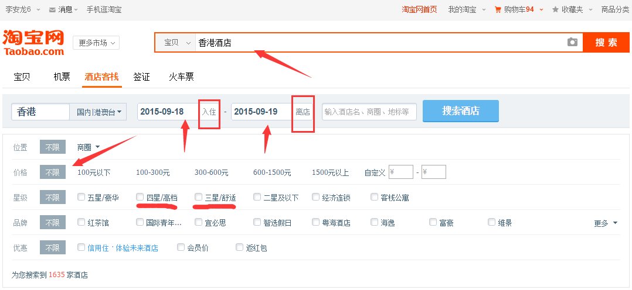Viewport: 632px width, 290px height.
Task: Select 位置 不限 option
Action: (x=52, y=147)
